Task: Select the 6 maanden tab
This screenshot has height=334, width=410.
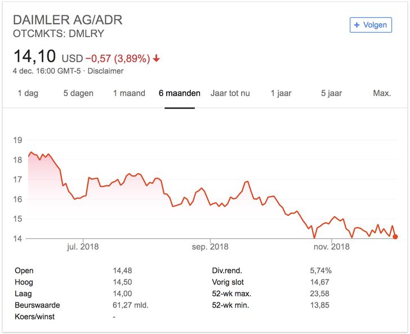Action: click(180, 93)
